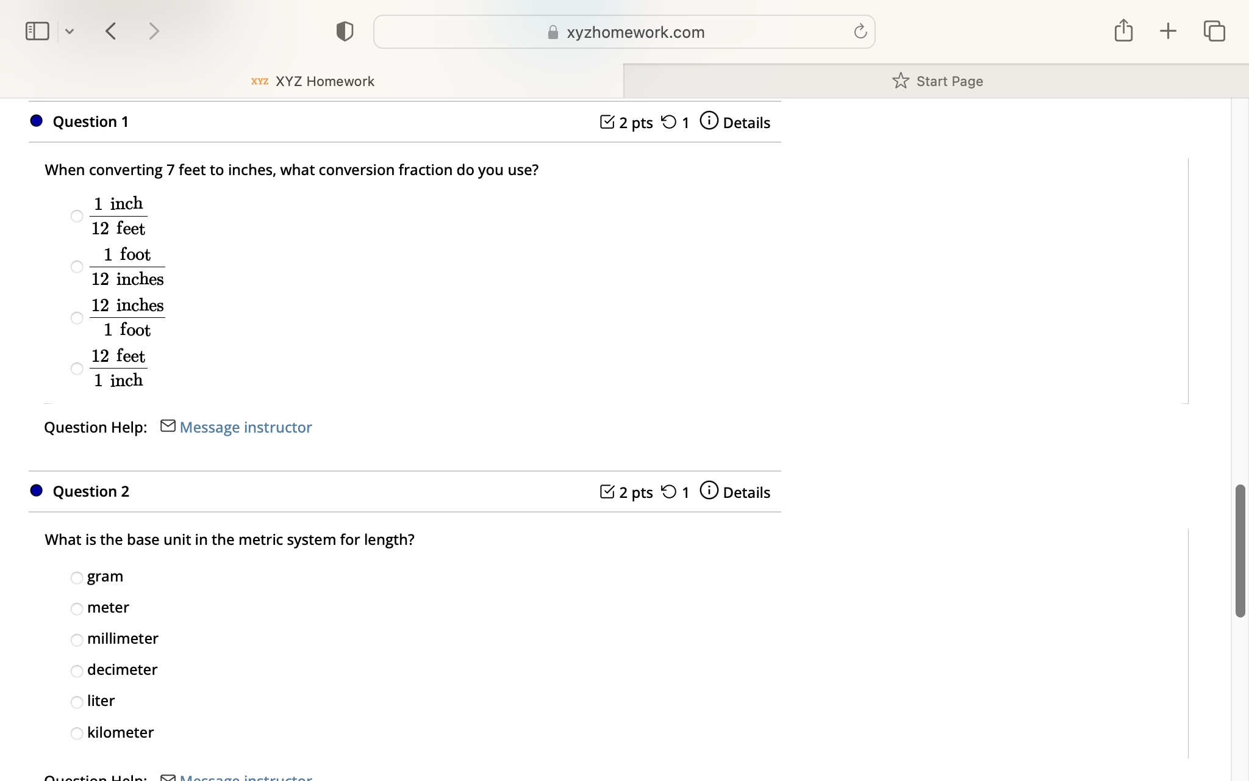Show the tab overview icon
Screen dimensions: 1249x781
[1214, 31]
